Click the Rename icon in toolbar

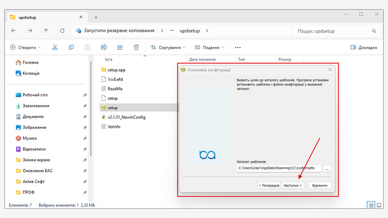103,47
